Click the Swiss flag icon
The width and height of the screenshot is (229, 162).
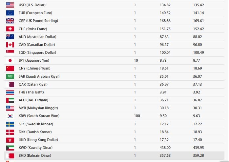click(10, 29)
